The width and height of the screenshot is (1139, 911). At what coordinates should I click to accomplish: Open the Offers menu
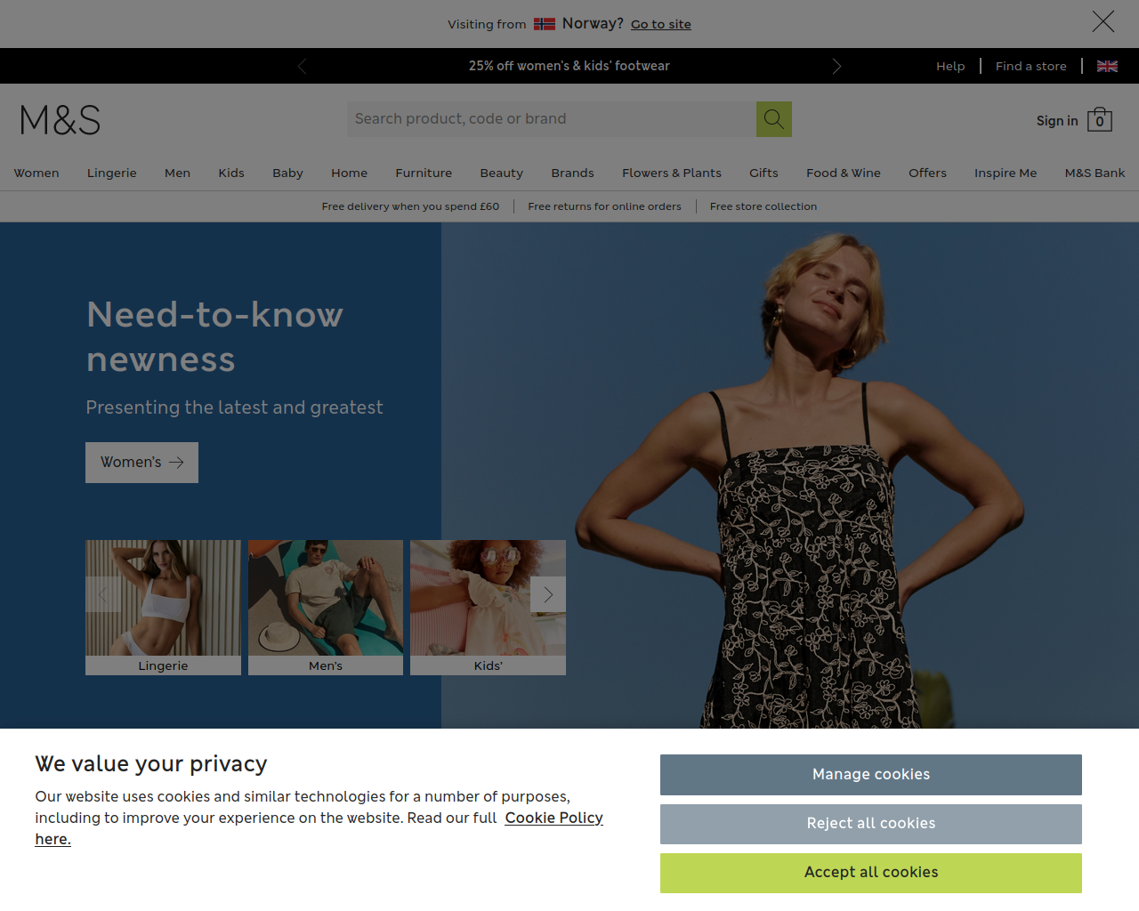click(927, 173)
